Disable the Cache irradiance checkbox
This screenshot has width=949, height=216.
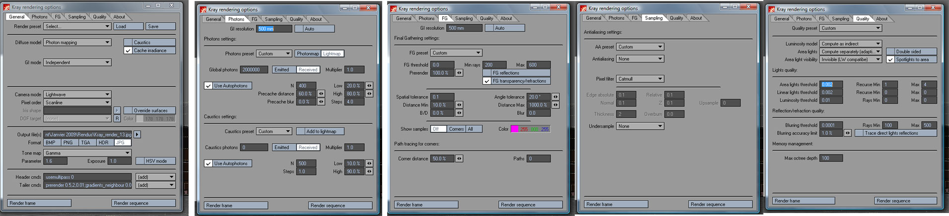coord(128,51)
